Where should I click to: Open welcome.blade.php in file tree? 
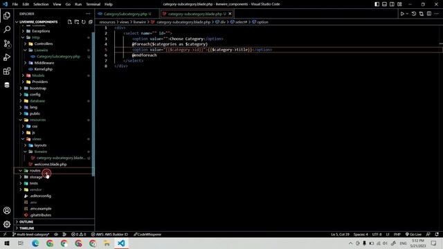[x=51, y=165]
